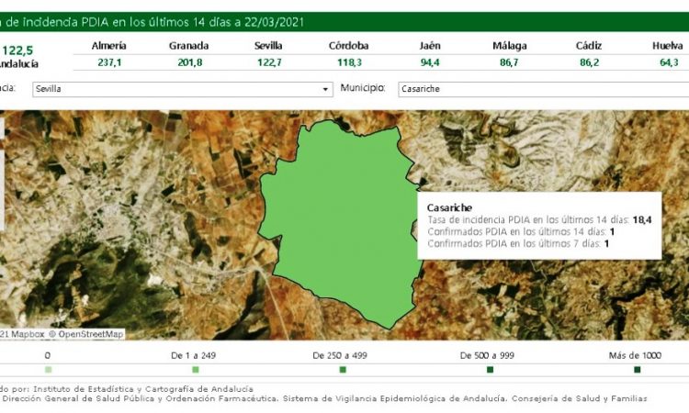The width and height of the screenshot is (689, 413).
Task: Select the Málaga province column
Action: tap(509, 54)
